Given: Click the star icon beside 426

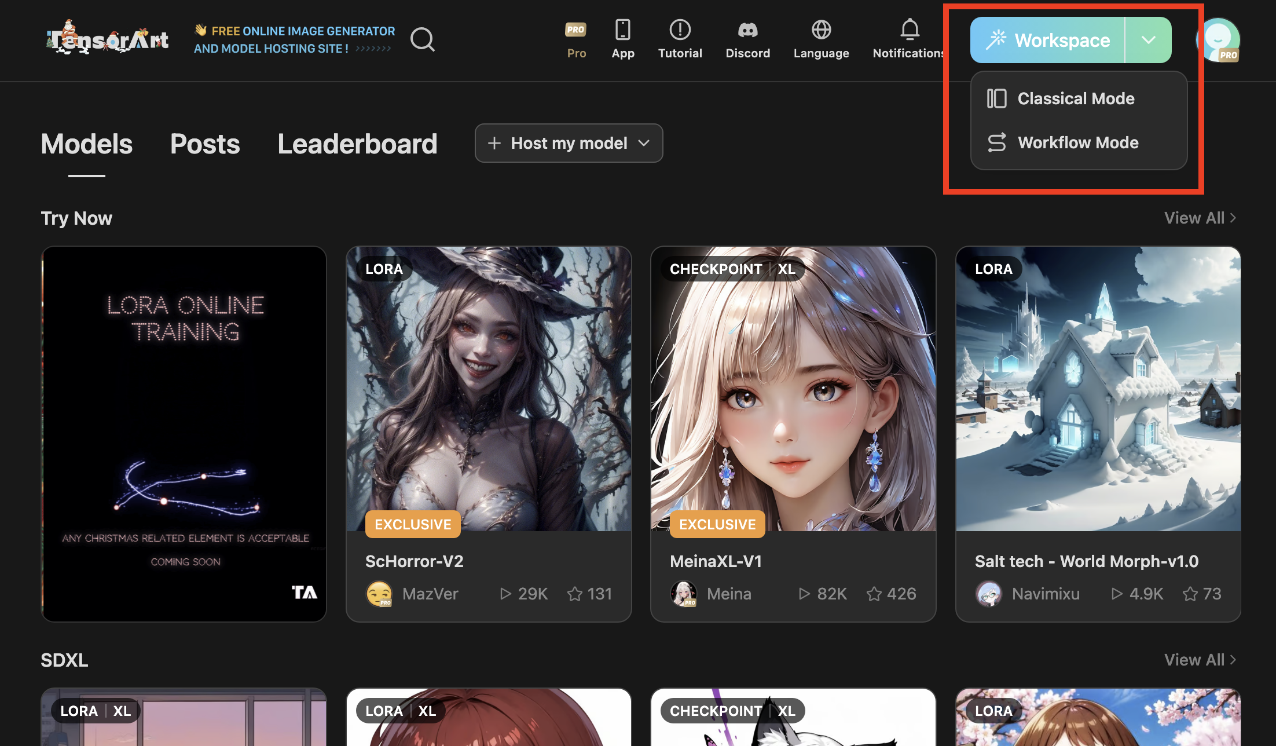Looking at the screenshot, I should (874, 594).
